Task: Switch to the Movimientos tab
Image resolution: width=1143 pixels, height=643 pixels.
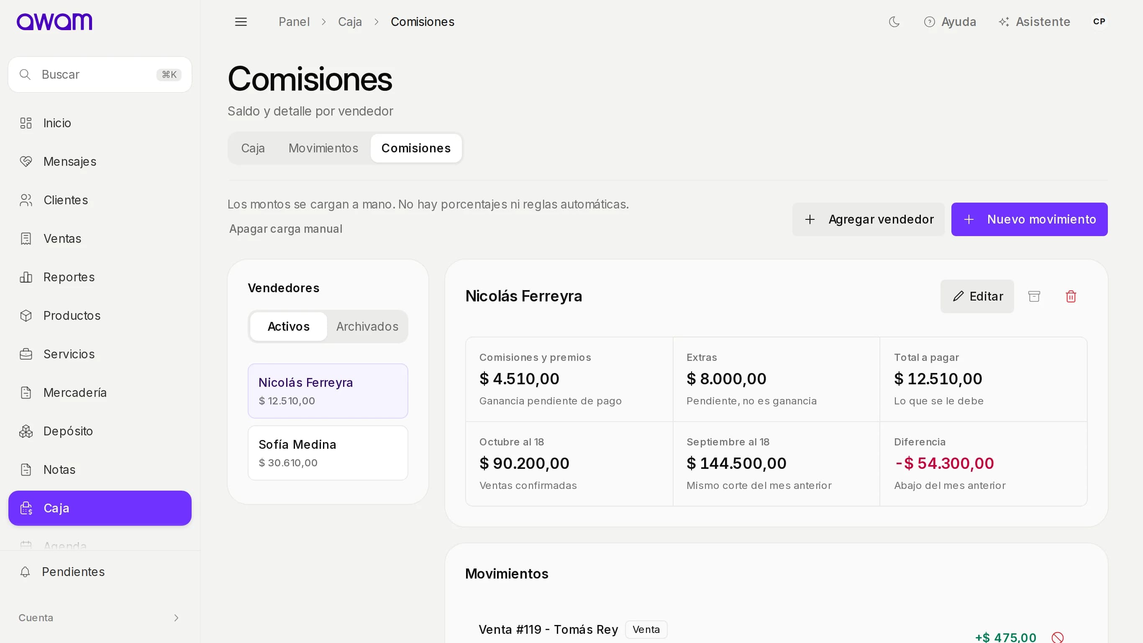Action: [x=323, y=148]
